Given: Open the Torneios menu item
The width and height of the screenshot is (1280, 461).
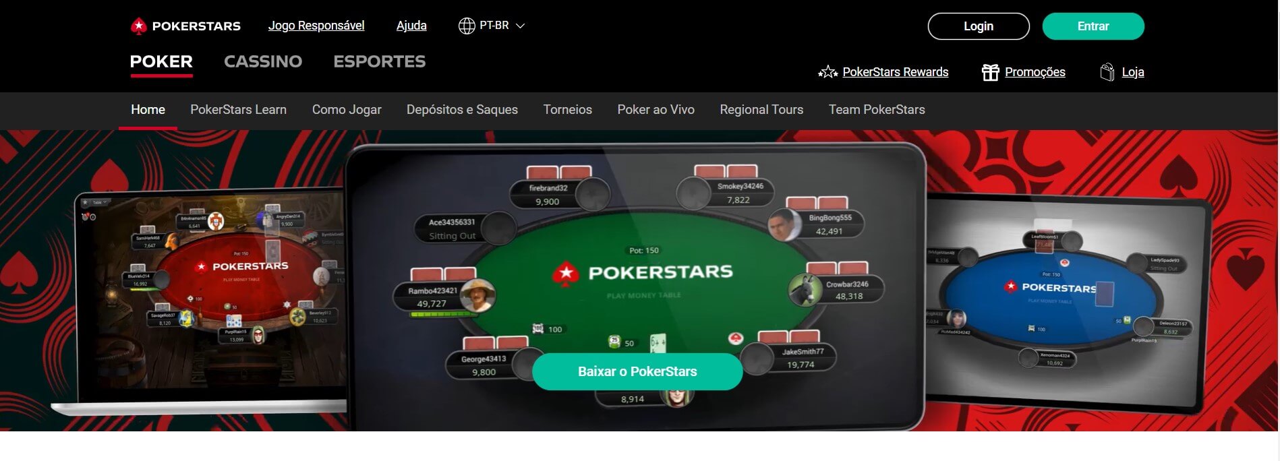Looking at the screenshot, I should point(568,109).
